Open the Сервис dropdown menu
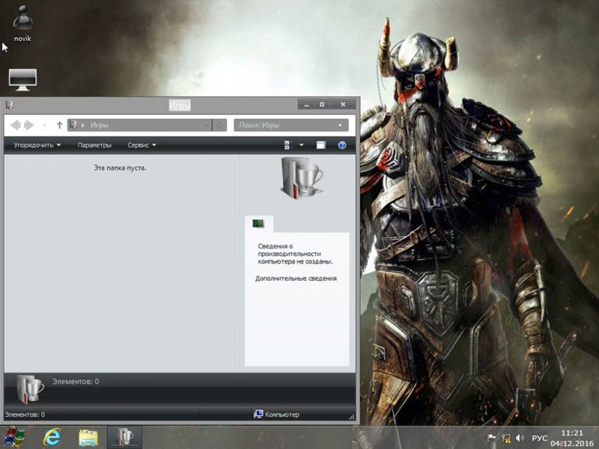Image resolution: width=599 pixels, height=449 pixels. coord(142,145)
